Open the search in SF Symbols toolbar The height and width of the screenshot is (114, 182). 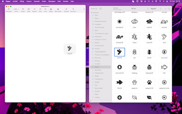pyautogui.click(x=169, y=9)
